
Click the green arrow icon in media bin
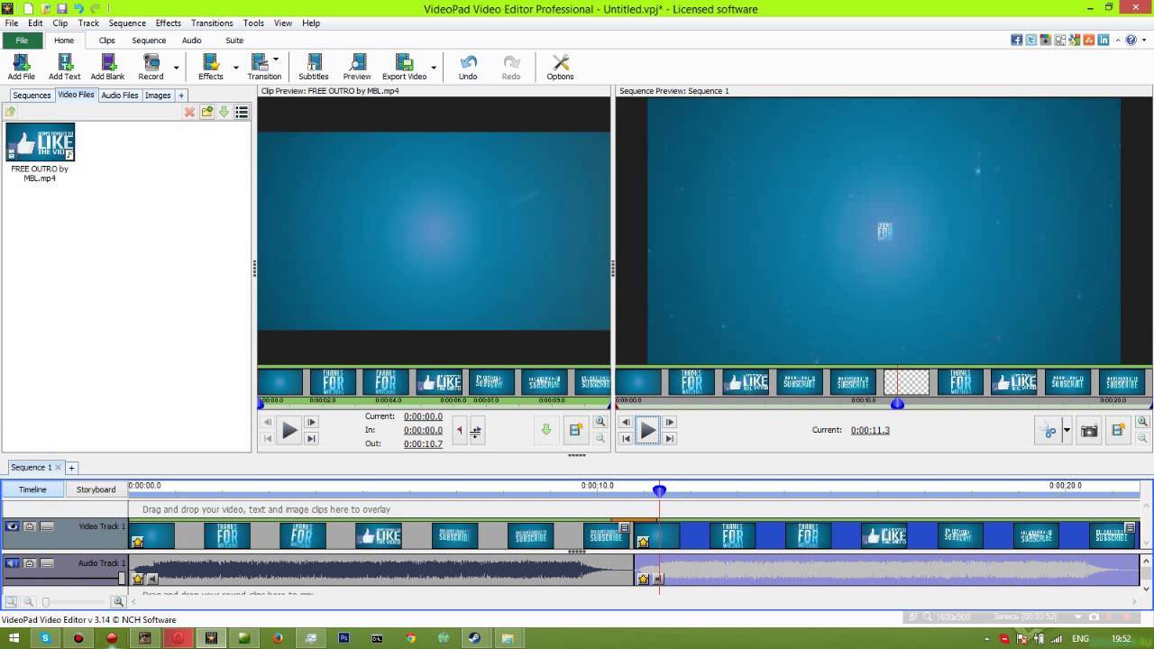224,112
